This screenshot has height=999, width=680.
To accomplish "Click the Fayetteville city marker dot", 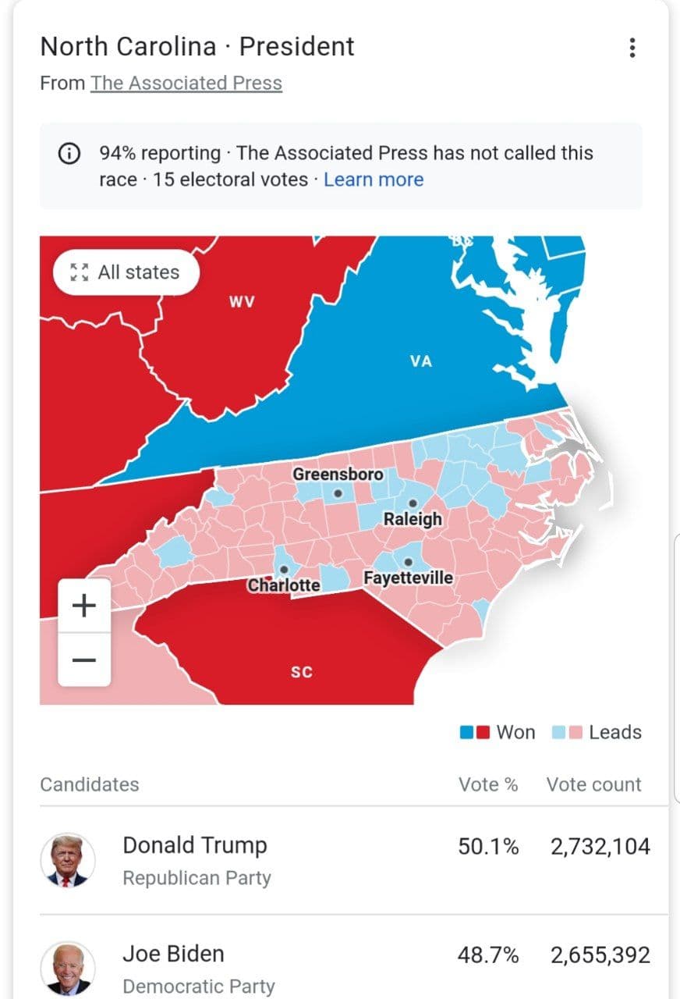I will click(408, 562).
